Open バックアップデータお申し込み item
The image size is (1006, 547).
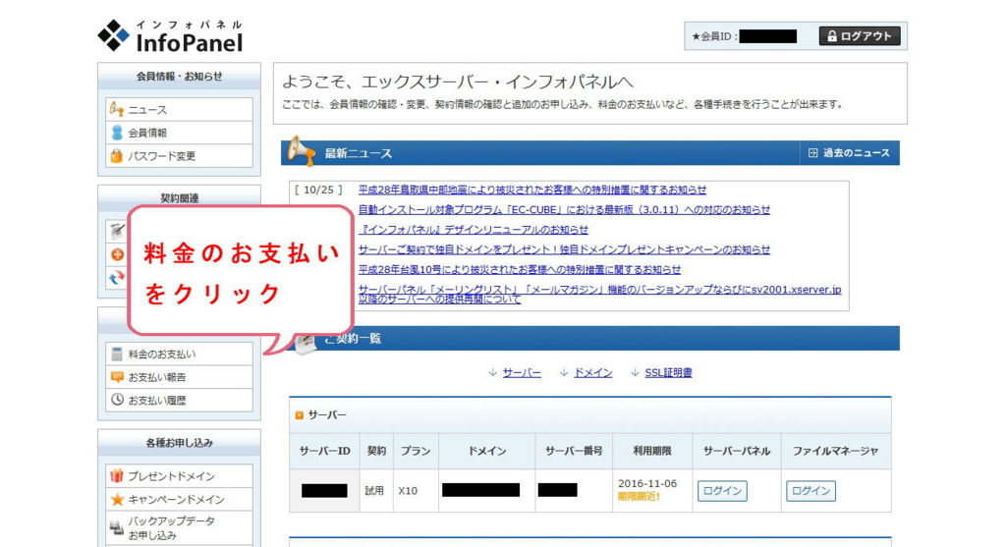point(179,527)
